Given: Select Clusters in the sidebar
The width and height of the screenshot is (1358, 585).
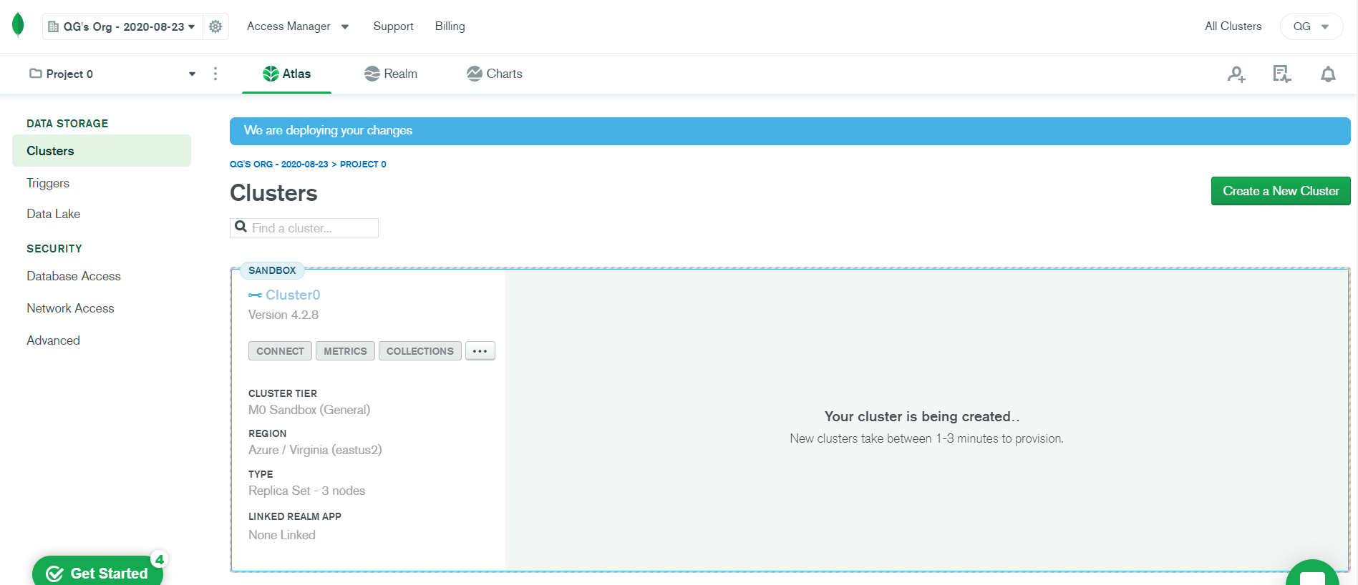Looking at the screenshot, I should (102, 151).
